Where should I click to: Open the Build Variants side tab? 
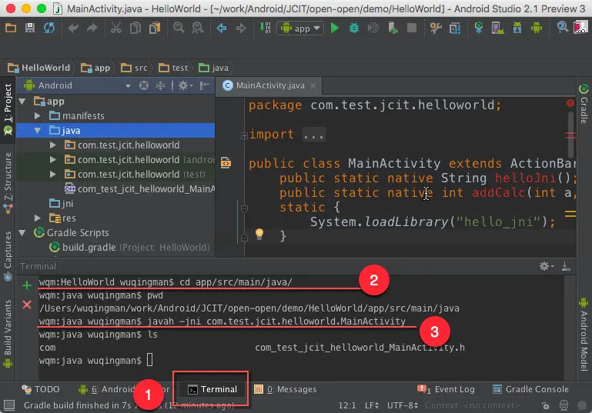pyautogui.click(x=8, y=334)
